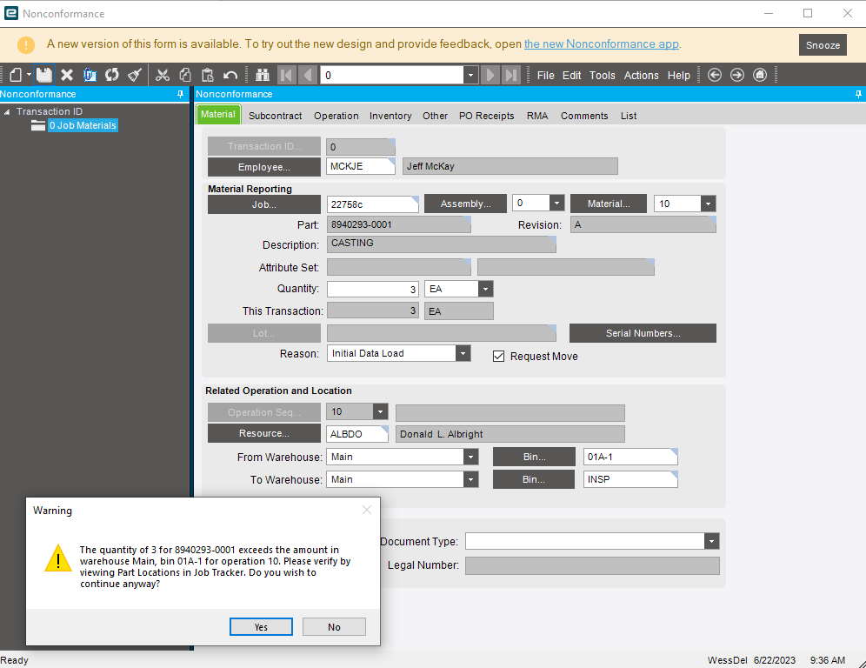
Task: Switch to the Subcontract tab
Action: (x=275, y=116)
